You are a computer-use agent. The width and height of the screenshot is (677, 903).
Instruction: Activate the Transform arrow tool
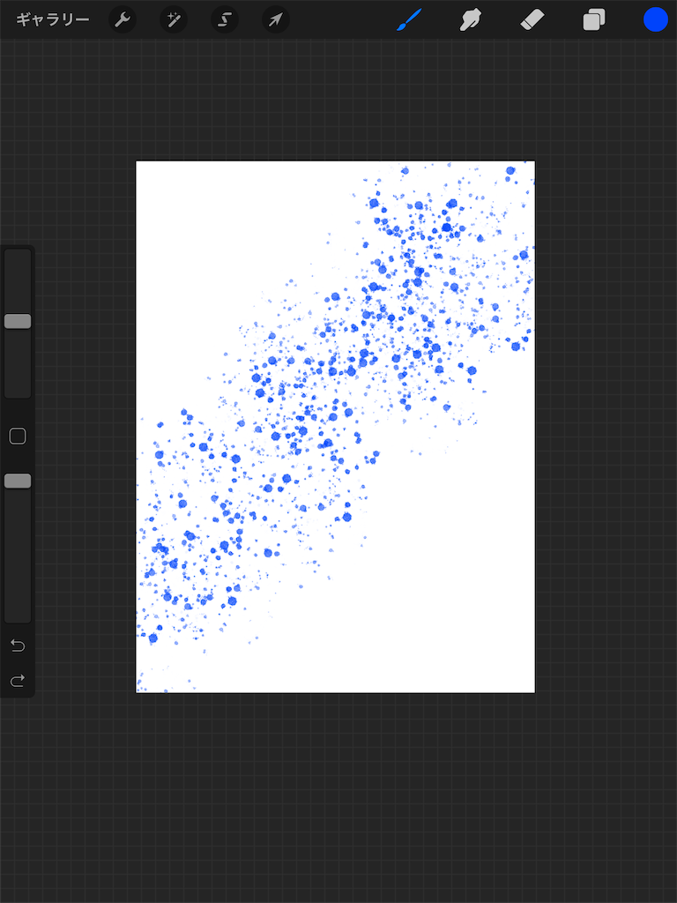click(276, 20)
